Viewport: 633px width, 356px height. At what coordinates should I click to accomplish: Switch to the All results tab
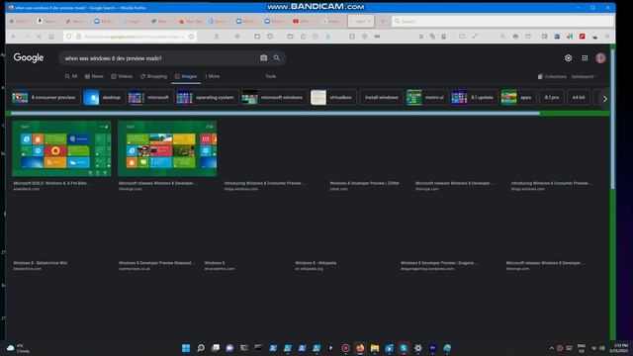click(71, 76)
